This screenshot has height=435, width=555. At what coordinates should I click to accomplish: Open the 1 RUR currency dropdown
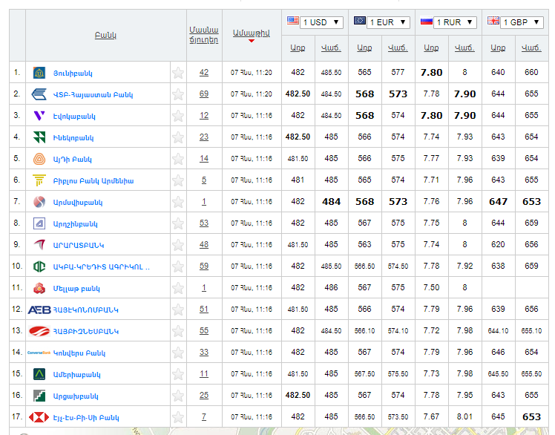tap(455, 22)
